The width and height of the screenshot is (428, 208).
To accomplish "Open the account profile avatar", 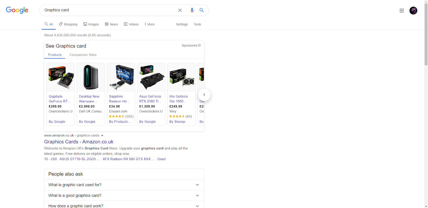I will click(x=413, y=10).
